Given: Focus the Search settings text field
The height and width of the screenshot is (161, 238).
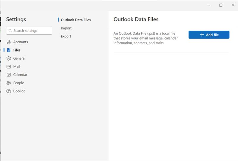Looking at the screenshot, I should (x=31, y=31).
